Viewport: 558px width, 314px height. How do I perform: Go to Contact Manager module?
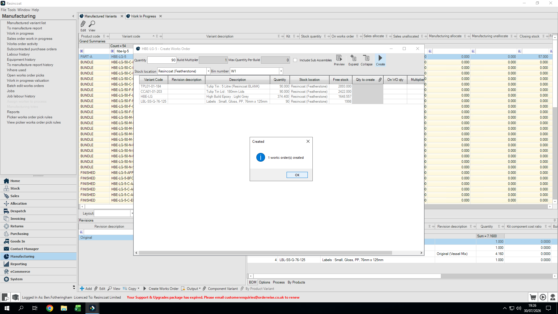38,249
